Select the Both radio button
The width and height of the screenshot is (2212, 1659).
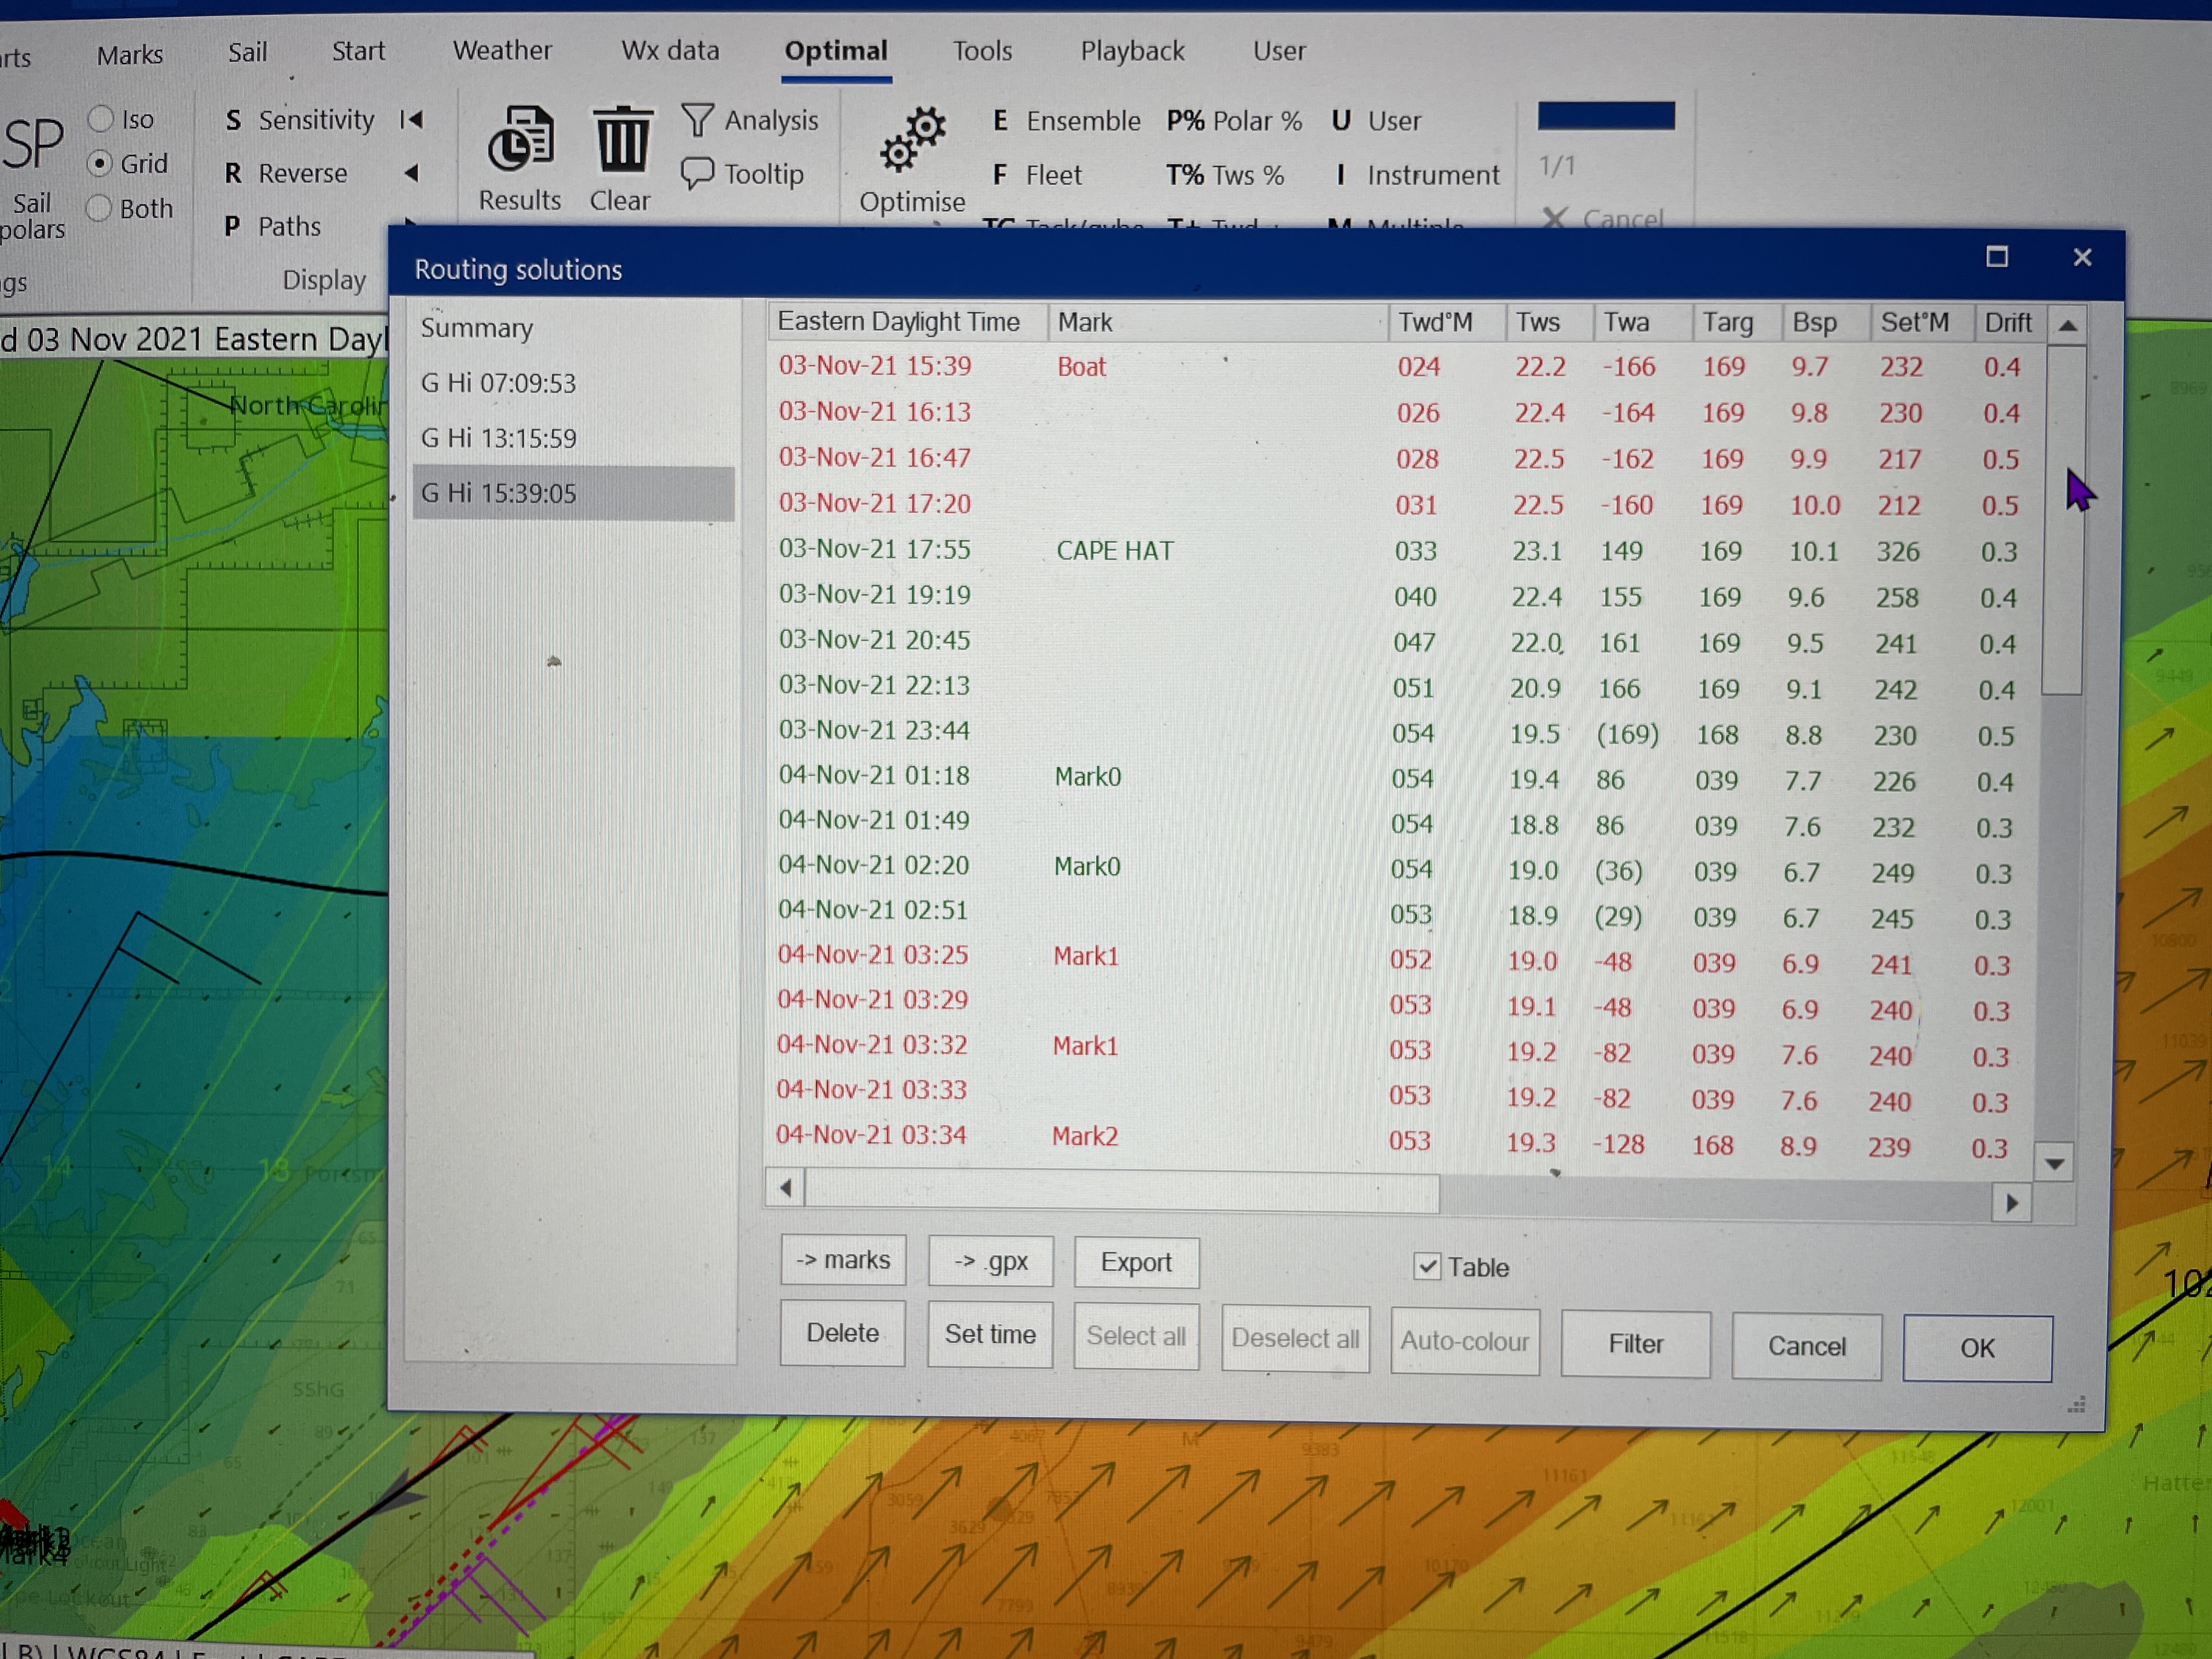(99, 208)
